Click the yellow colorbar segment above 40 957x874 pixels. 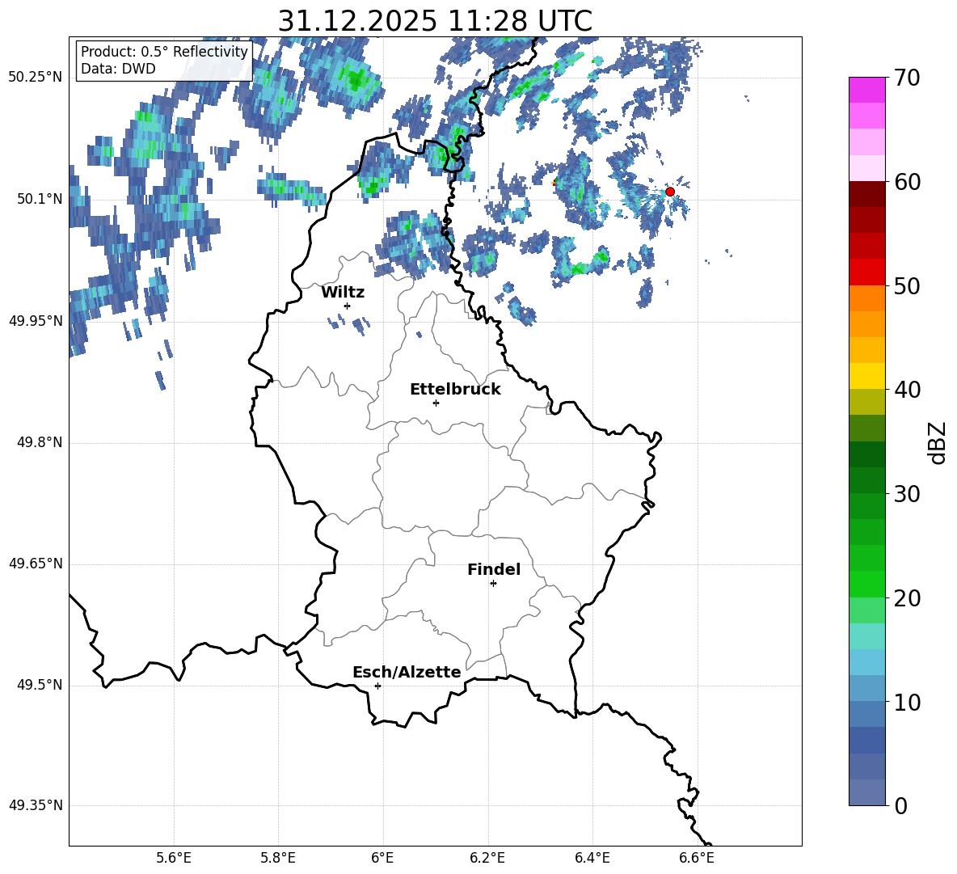867,376
